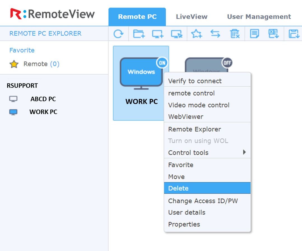Expand the Control tools submenu arrow
Viewport: 302px width, 251px height.
(x=244, y=152)
